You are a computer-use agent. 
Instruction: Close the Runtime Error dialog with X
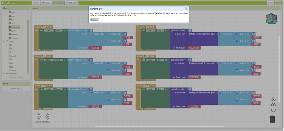pyautogui.click(x=186, y=9)
